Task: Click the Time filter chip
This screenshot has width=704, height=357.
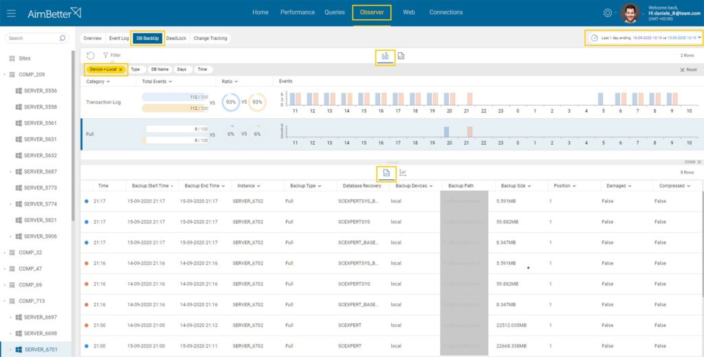Action: point(203,69)
